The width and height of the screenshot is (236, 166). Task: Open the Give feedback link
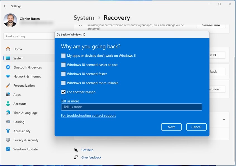click(x=91, y=157)
